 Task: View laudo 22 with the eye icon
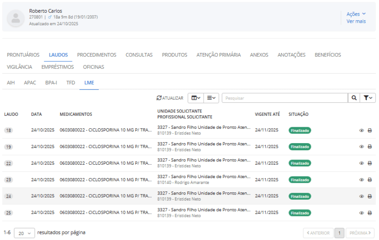click(361, 163)
